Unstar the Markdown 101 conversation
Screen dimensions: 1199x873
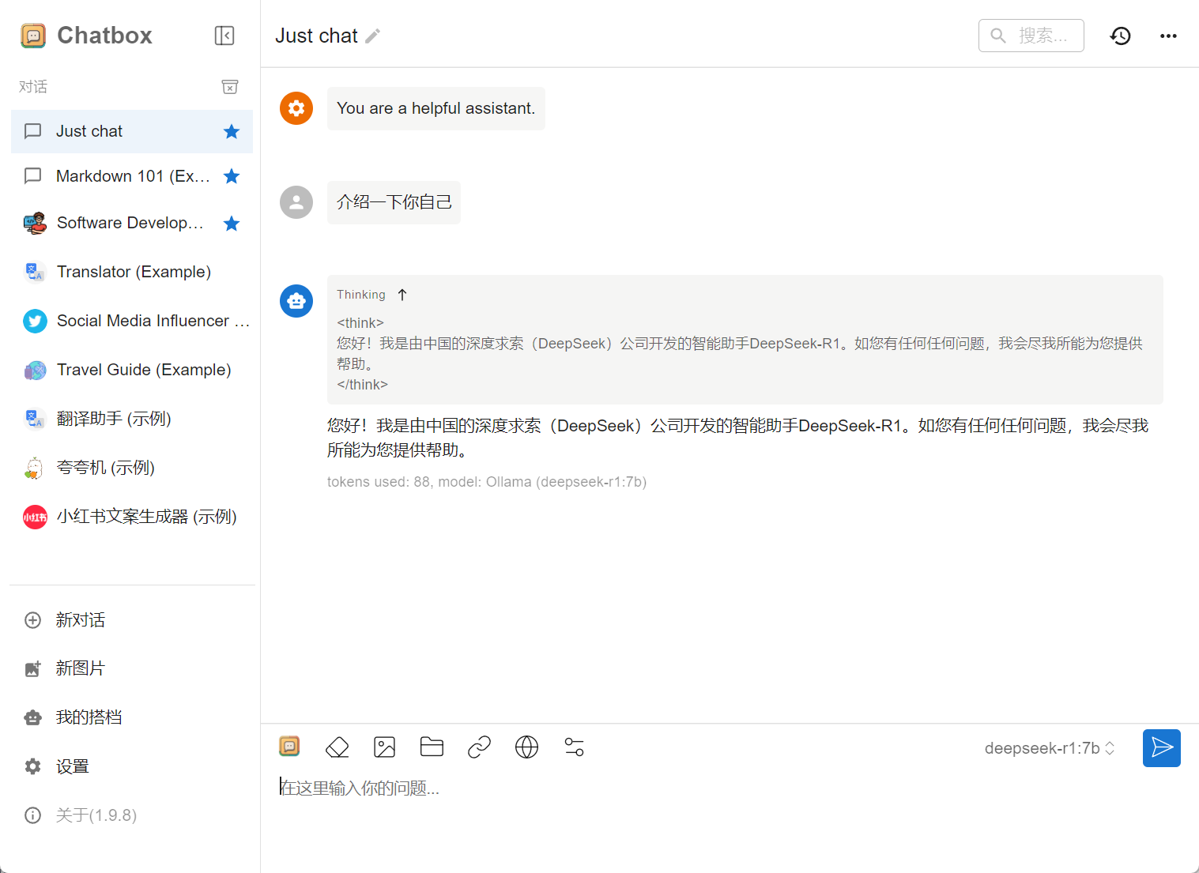232,176
